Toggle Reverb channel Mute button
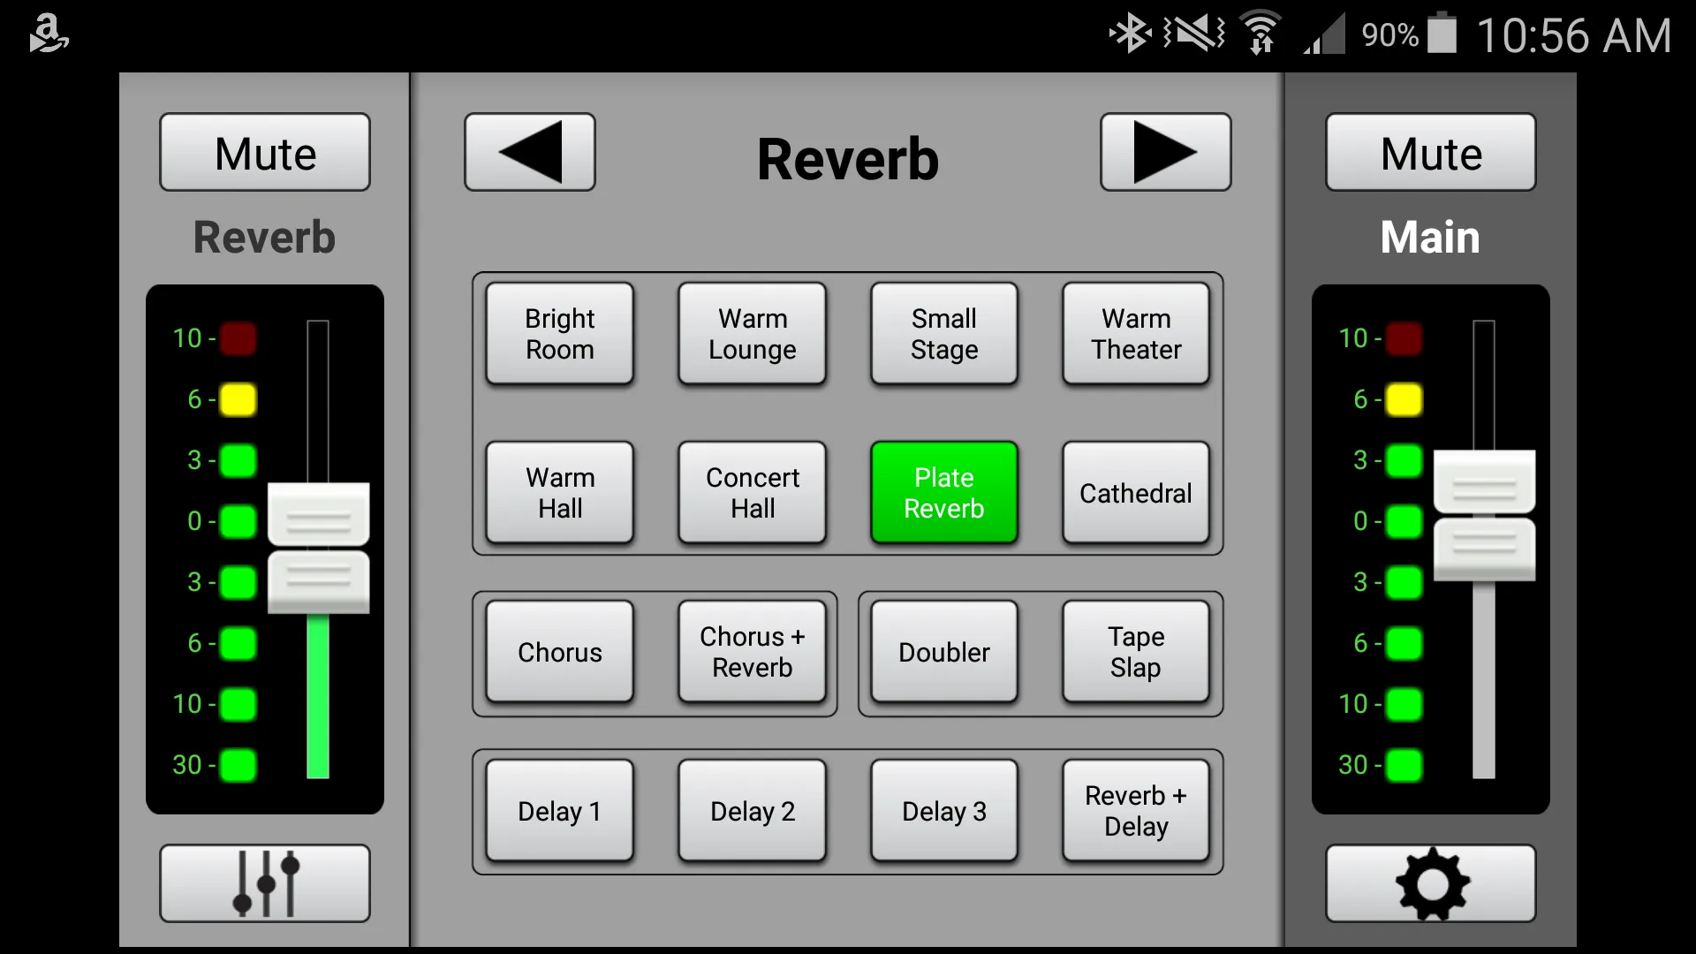1696x954 pixels. [x=266, y=151]
